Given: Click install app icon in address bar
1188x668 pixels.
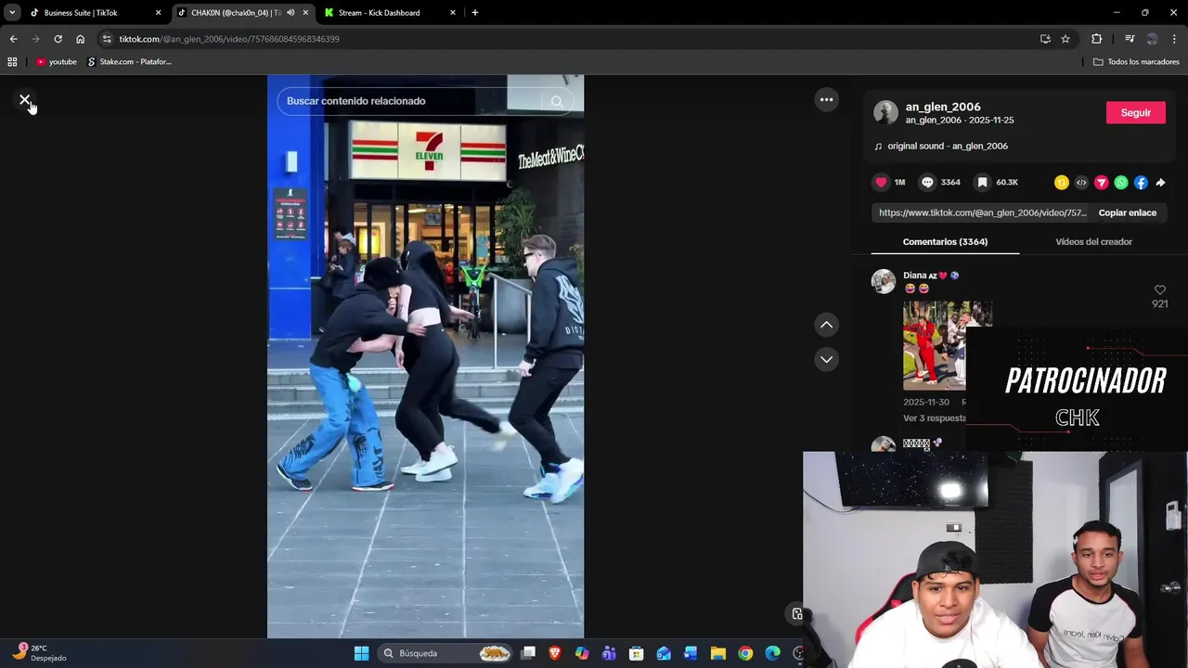Looking at the screenshot, I should point(1045,39).
